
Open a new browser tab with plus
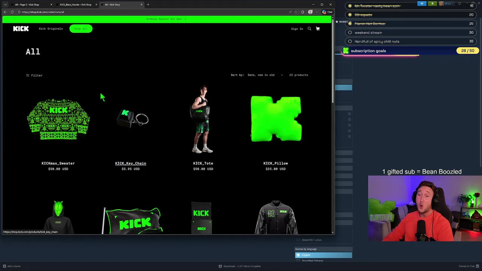(x=148, y=5)
